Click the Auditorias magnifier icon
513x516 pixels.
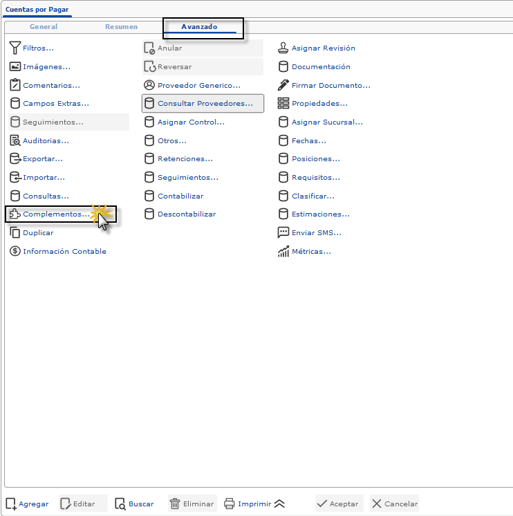pyautogui.click(x=15, y=140)
